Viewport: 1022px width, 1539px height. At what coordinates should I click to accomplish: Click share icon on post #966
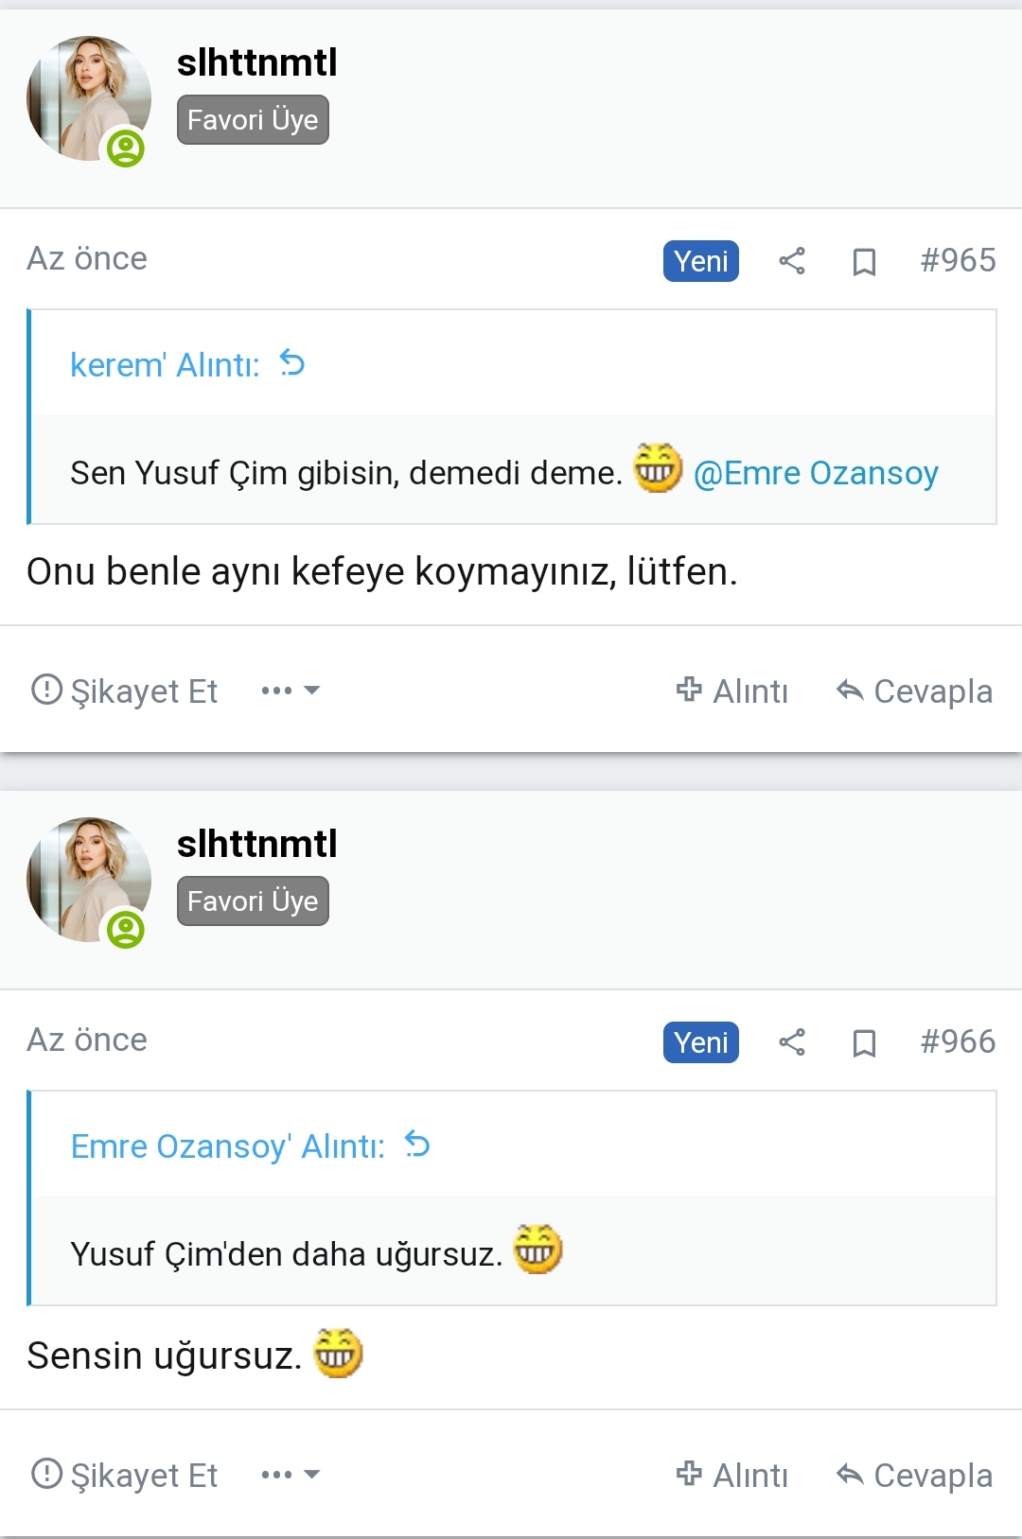coord(792,1042)
